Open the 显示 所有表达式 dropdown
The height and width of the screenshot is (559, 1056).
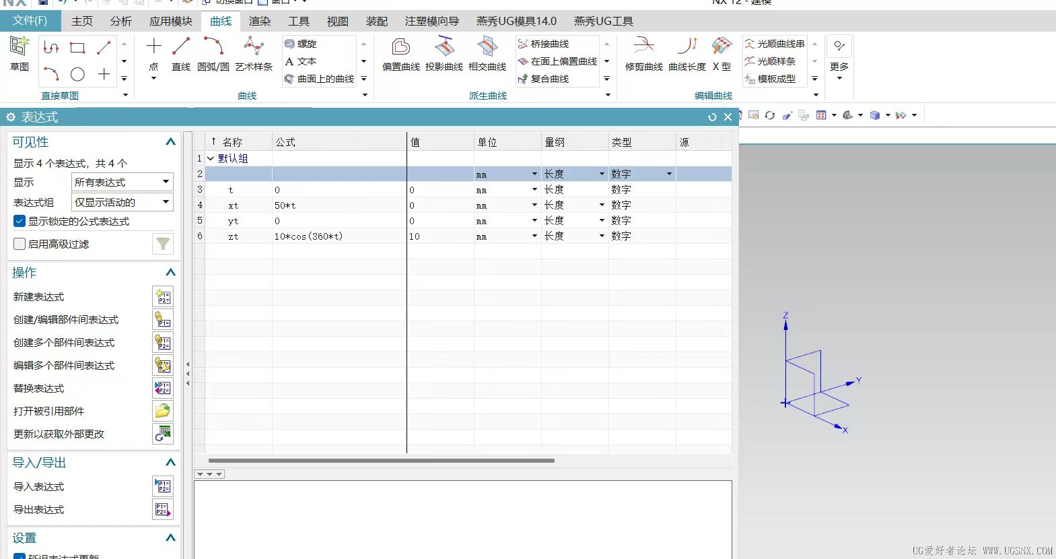[x=122, y=182]
